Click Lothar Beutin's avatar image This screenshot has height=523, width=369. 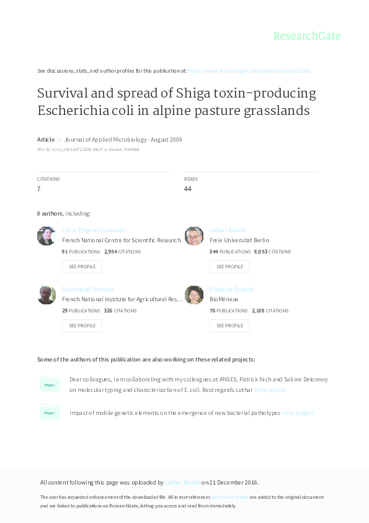click(x=193, y=236)
